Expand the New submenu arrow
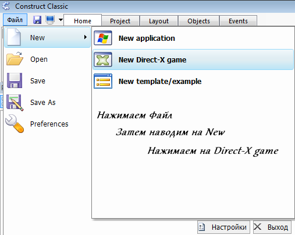Image resolution: width=295 pixels, height=235 pixels. click(x=86, y=37)
